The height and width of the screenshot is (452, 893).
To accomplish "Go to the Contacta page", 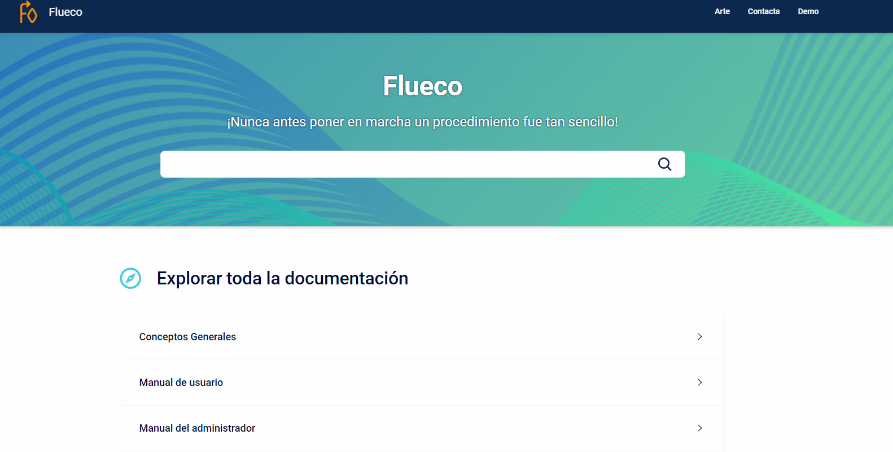I will tap(763, 11).
